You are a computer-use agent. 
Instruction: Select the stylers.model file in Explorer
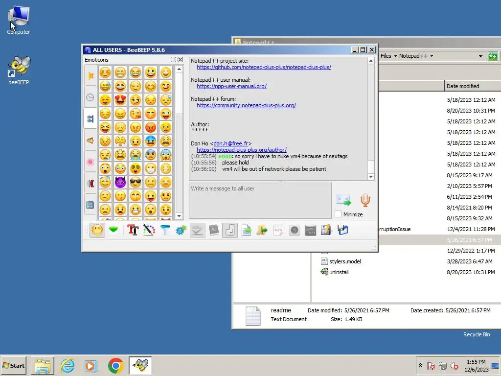pos(345,261)
